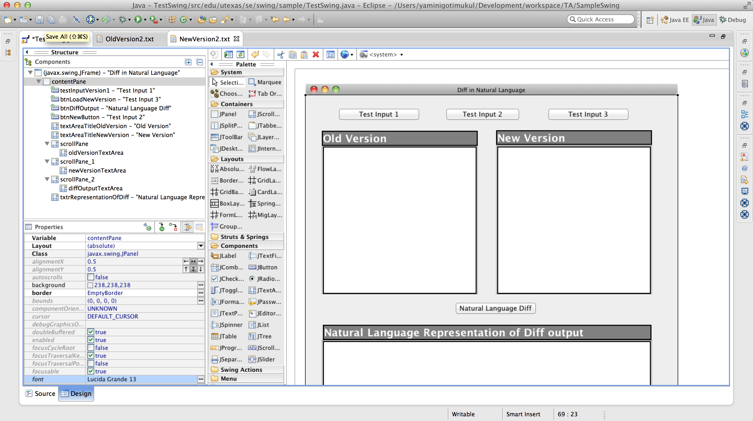The image size is (753, 421).
Task: Pick the Marquee selection tool
Action: click(265, 82)
